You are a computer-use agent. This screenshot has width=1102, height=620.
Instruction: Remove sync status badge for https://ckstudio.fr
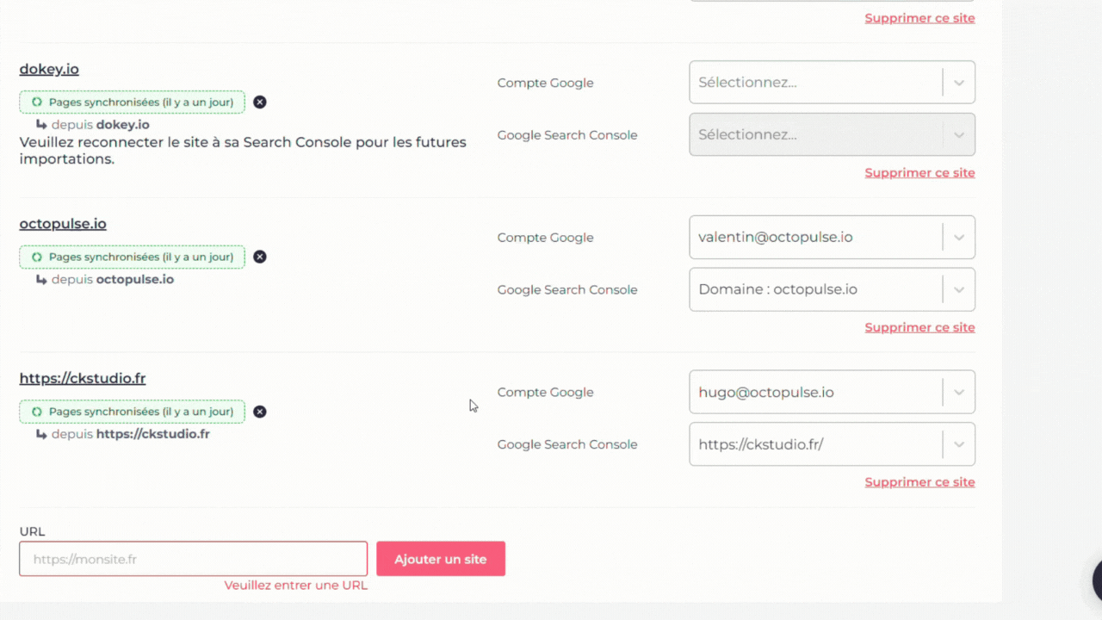(x=260, y=412)
